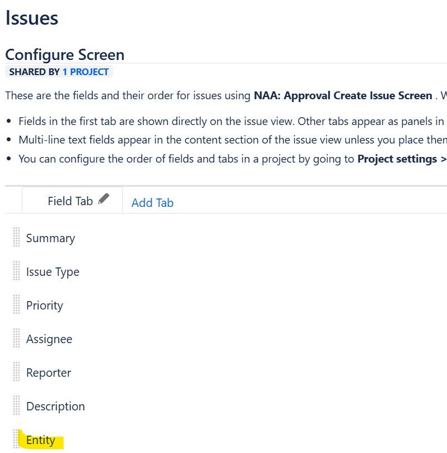The height and width of the screenshot is (453, 447).
Task: Click the drag handle beside Entity
Action: [16, 440]
